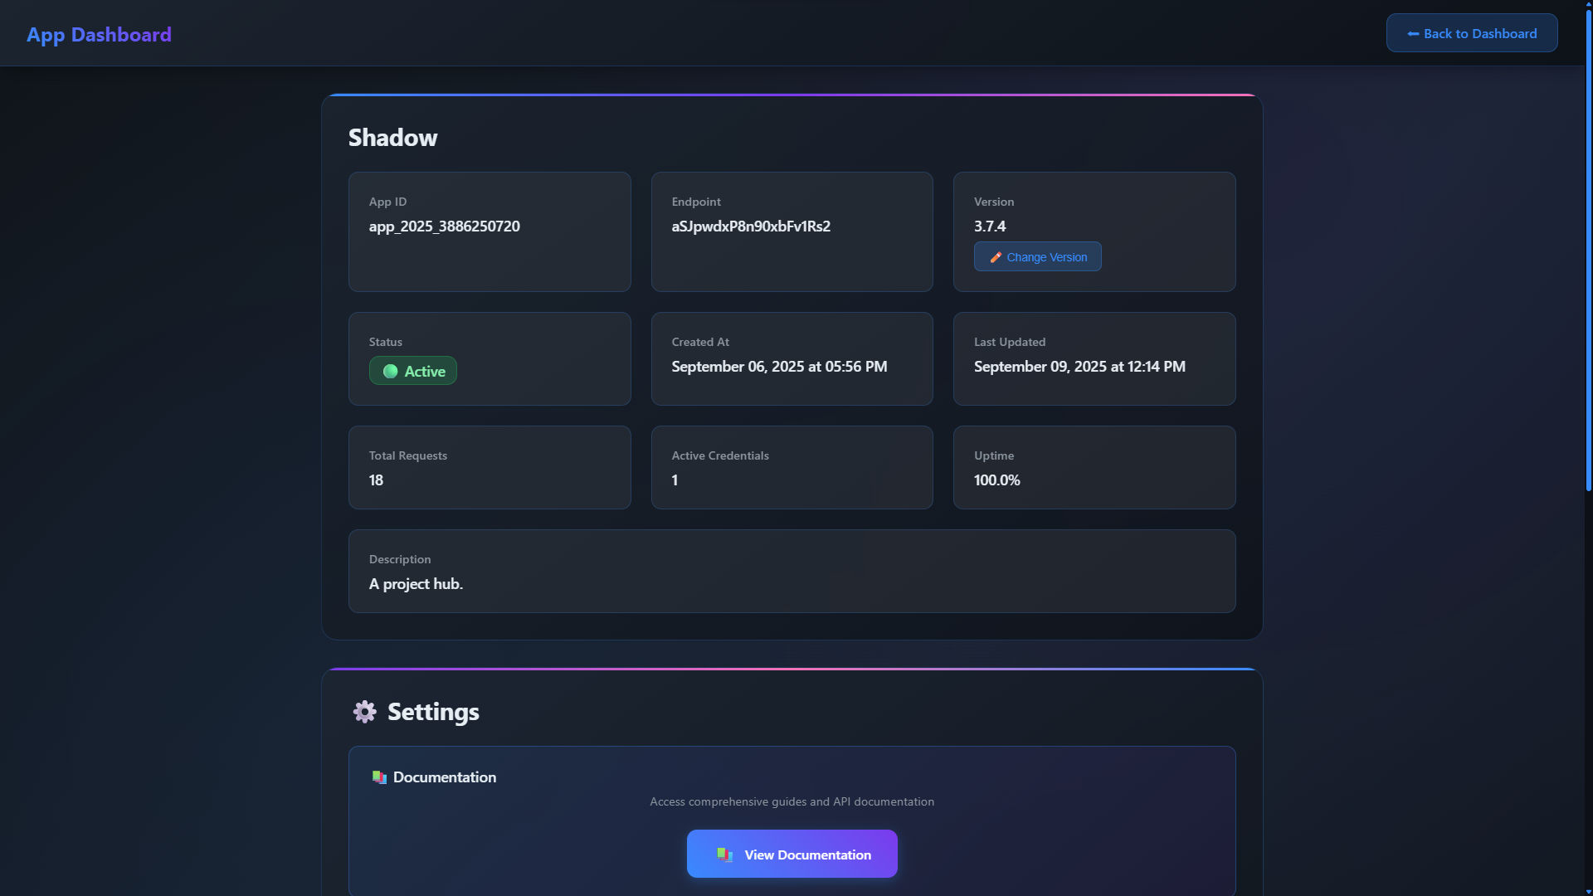Click the pencil icon on Change Version
The width and height of the screenshot is (1593, 896).
[x=996, y=257]
